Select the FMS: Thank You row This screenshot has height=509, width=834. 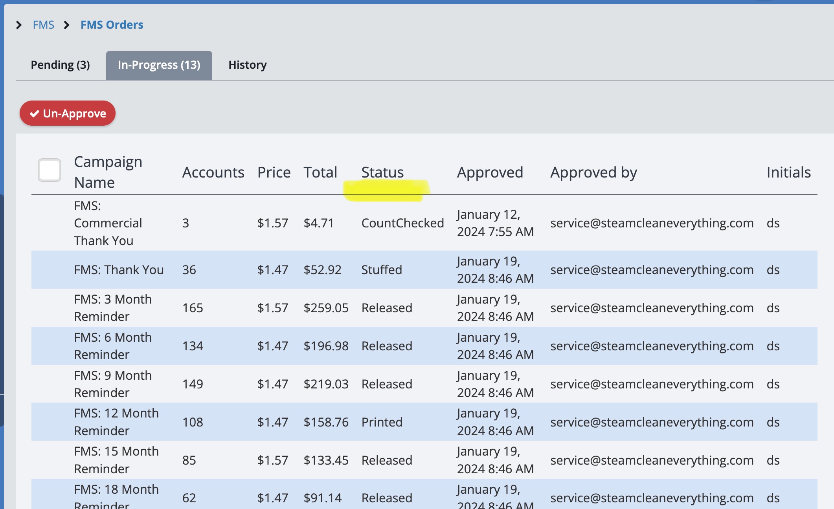(119, 270)
